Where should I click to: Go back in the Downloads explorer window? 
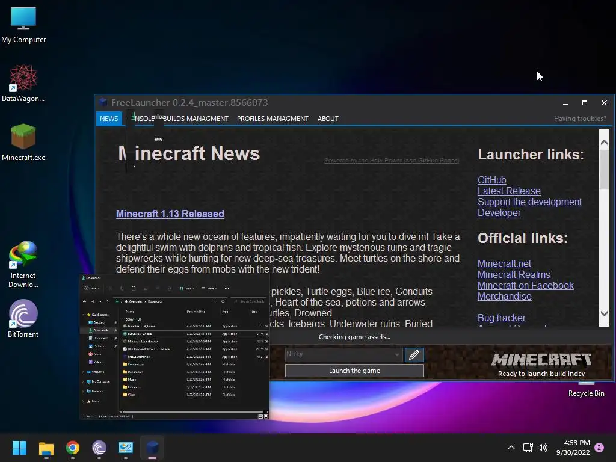pos(84,301)
